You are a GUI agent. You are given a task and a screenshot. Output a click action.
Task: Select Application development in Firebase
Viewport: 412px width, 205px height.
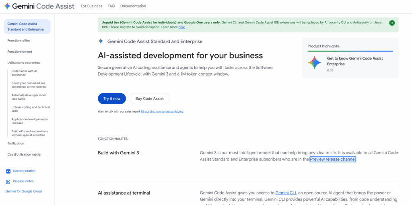pos(30,121)
